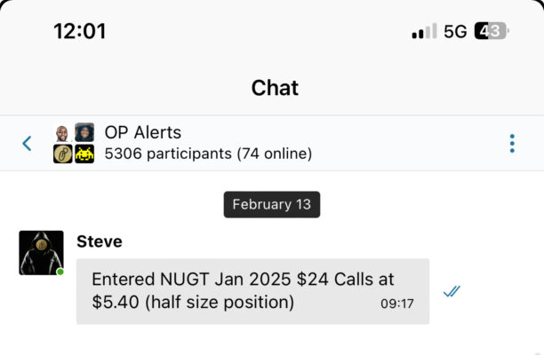Tap the 12:01 status bar clock

click(79, 31)
